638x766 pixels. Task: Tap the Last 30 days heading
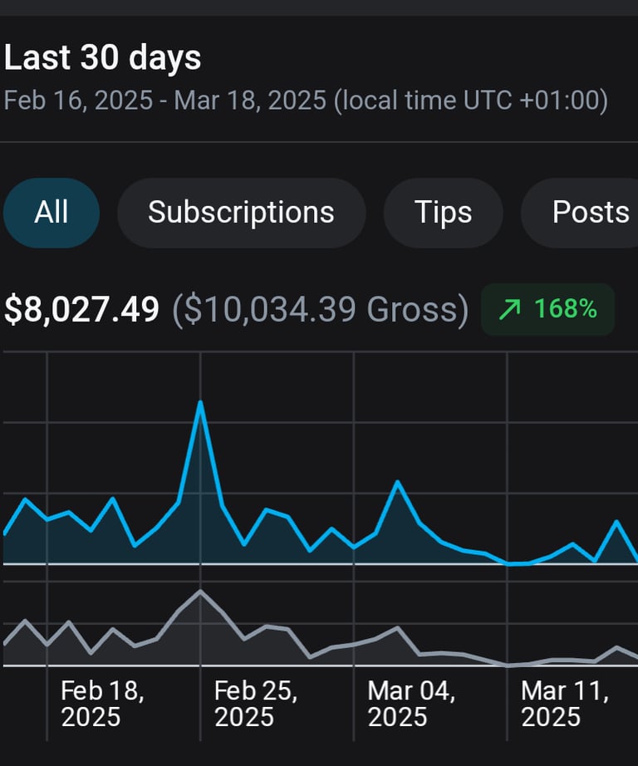coord(103,58)
